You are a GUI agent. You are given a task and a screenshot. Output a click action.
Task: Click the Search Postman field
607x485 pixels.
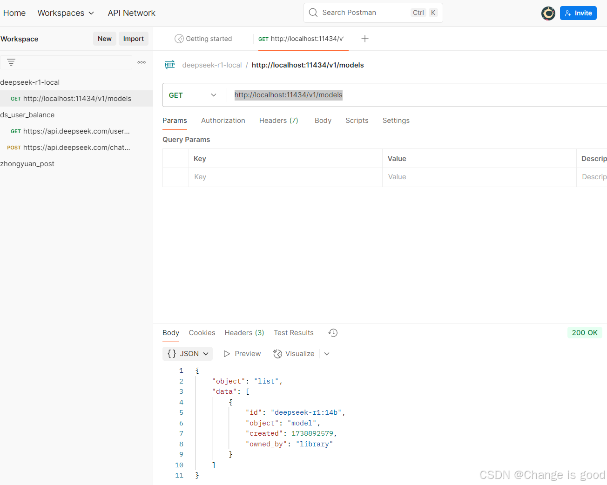pos(373,13)
